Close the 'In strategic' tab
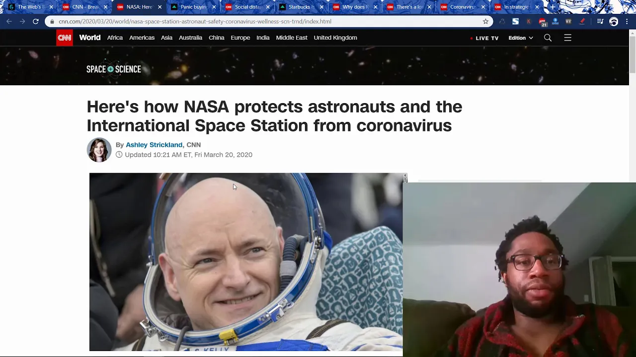Image resolution: width=636 pixels, height=357 pixels. click(x=537, y=7)
